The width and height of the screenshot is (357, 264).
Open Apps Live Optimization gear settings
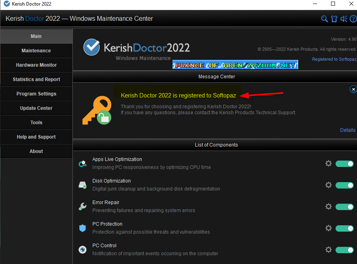coord(328,163)
